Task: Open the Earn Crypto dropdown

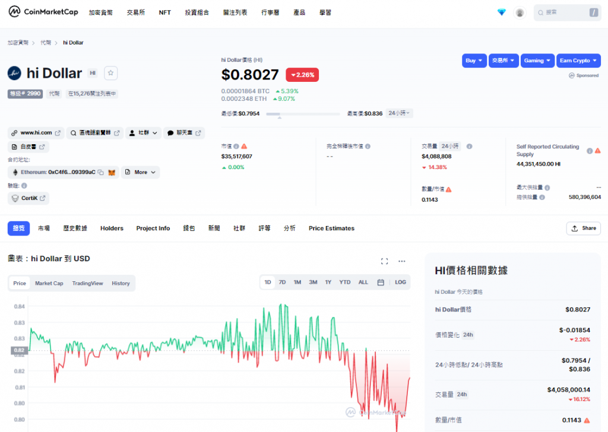Action: [x=578, y=61]
